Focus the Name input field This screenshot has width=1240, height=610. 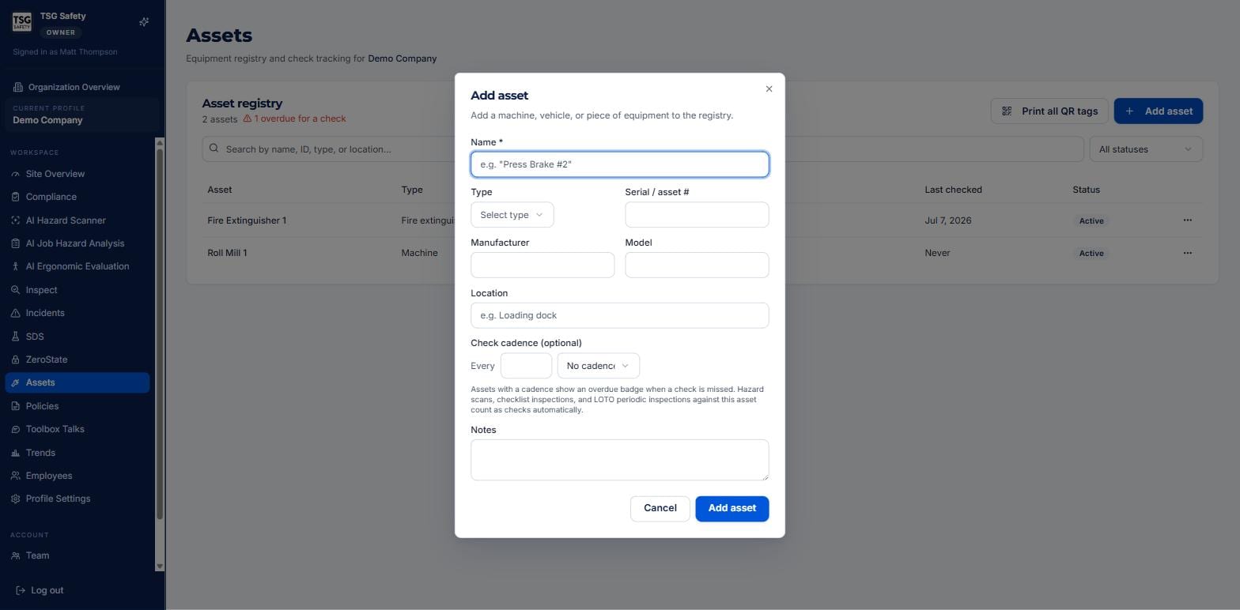pyautogui.click(x=619, y=164)
